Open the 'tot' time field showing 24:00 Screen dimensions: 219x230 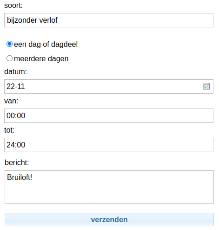point(109,145)
